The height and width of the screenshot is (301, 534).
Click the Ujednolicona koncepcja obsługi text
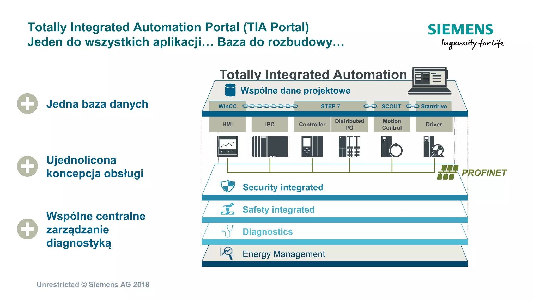[x=95, y=167]
